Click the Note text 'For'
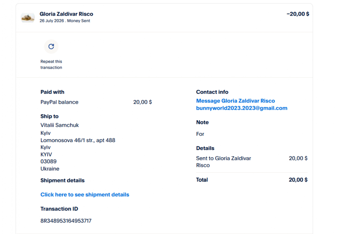This screenshot has width=339, height=234. click(200, 134)
